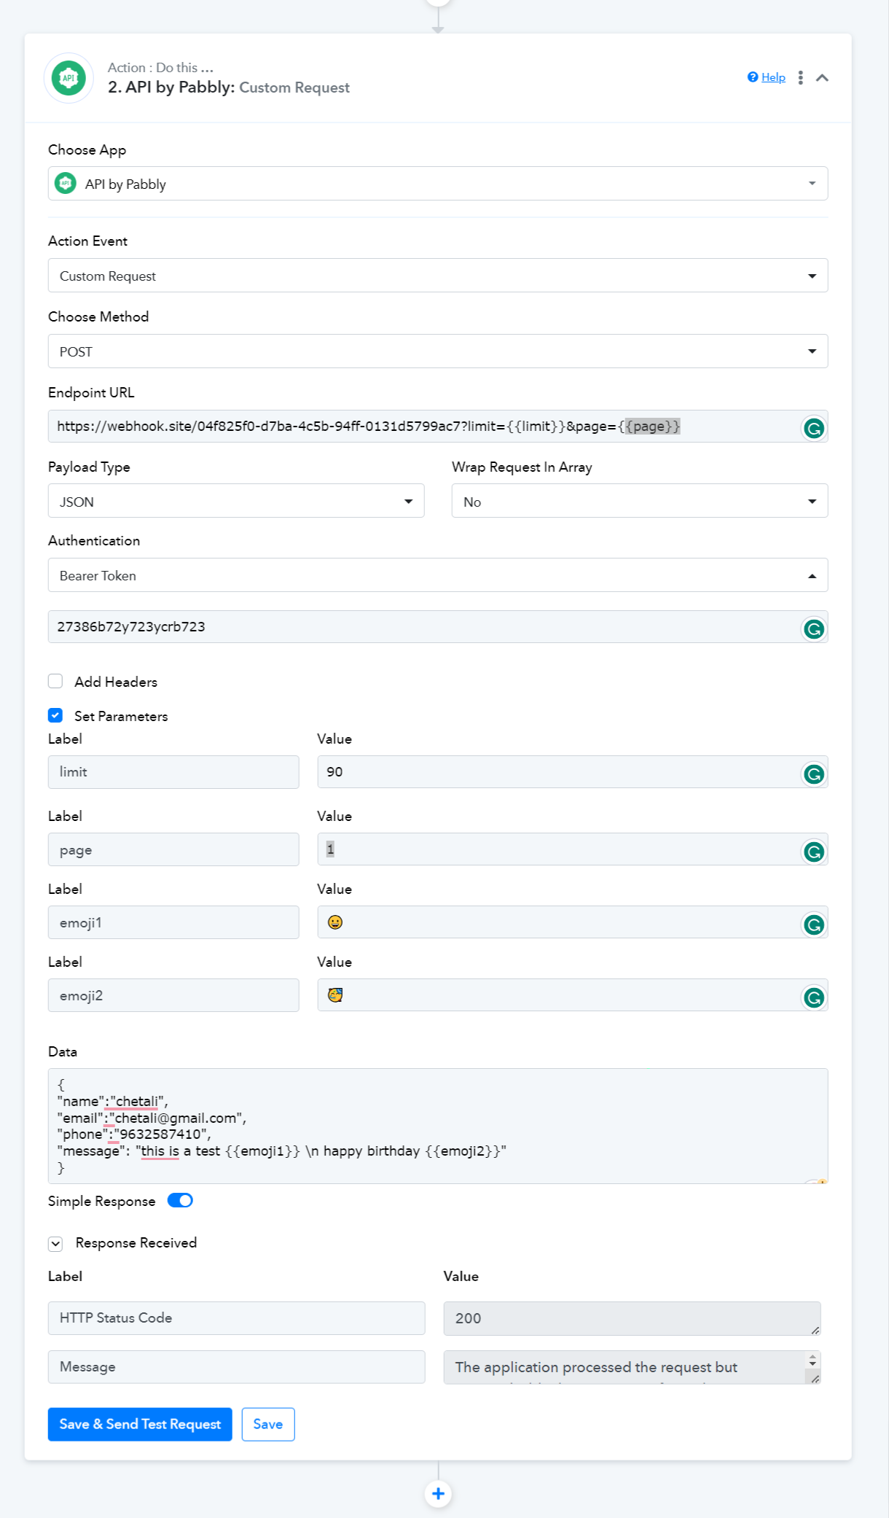The width and height of the screenshot is (889, 1518).
Task: Click the page label field
Action: (173, 849)
